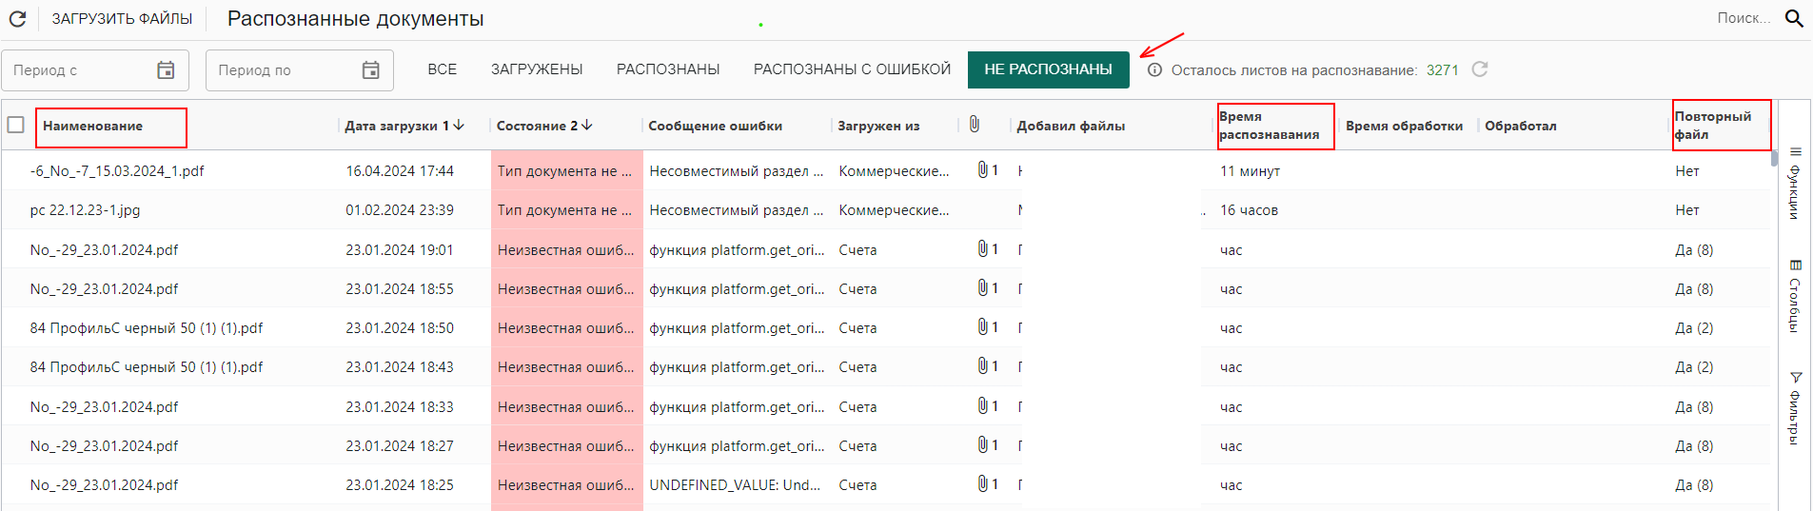Image resolution: width=1813 pixels, height=511 pixels.
Task: Click the table vertical scrollbar thumb
Action: tap(1774, 158)
